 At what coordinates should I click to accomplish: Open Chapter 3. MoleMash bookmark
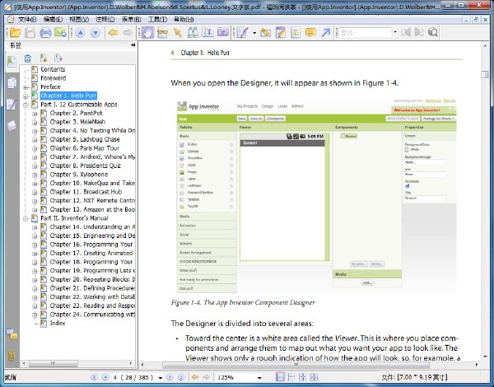[x=77, y=122]
